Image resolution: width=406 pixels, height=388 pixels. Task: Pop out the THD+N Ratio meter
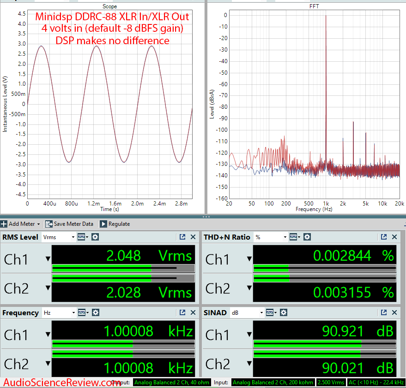point(384,237)
